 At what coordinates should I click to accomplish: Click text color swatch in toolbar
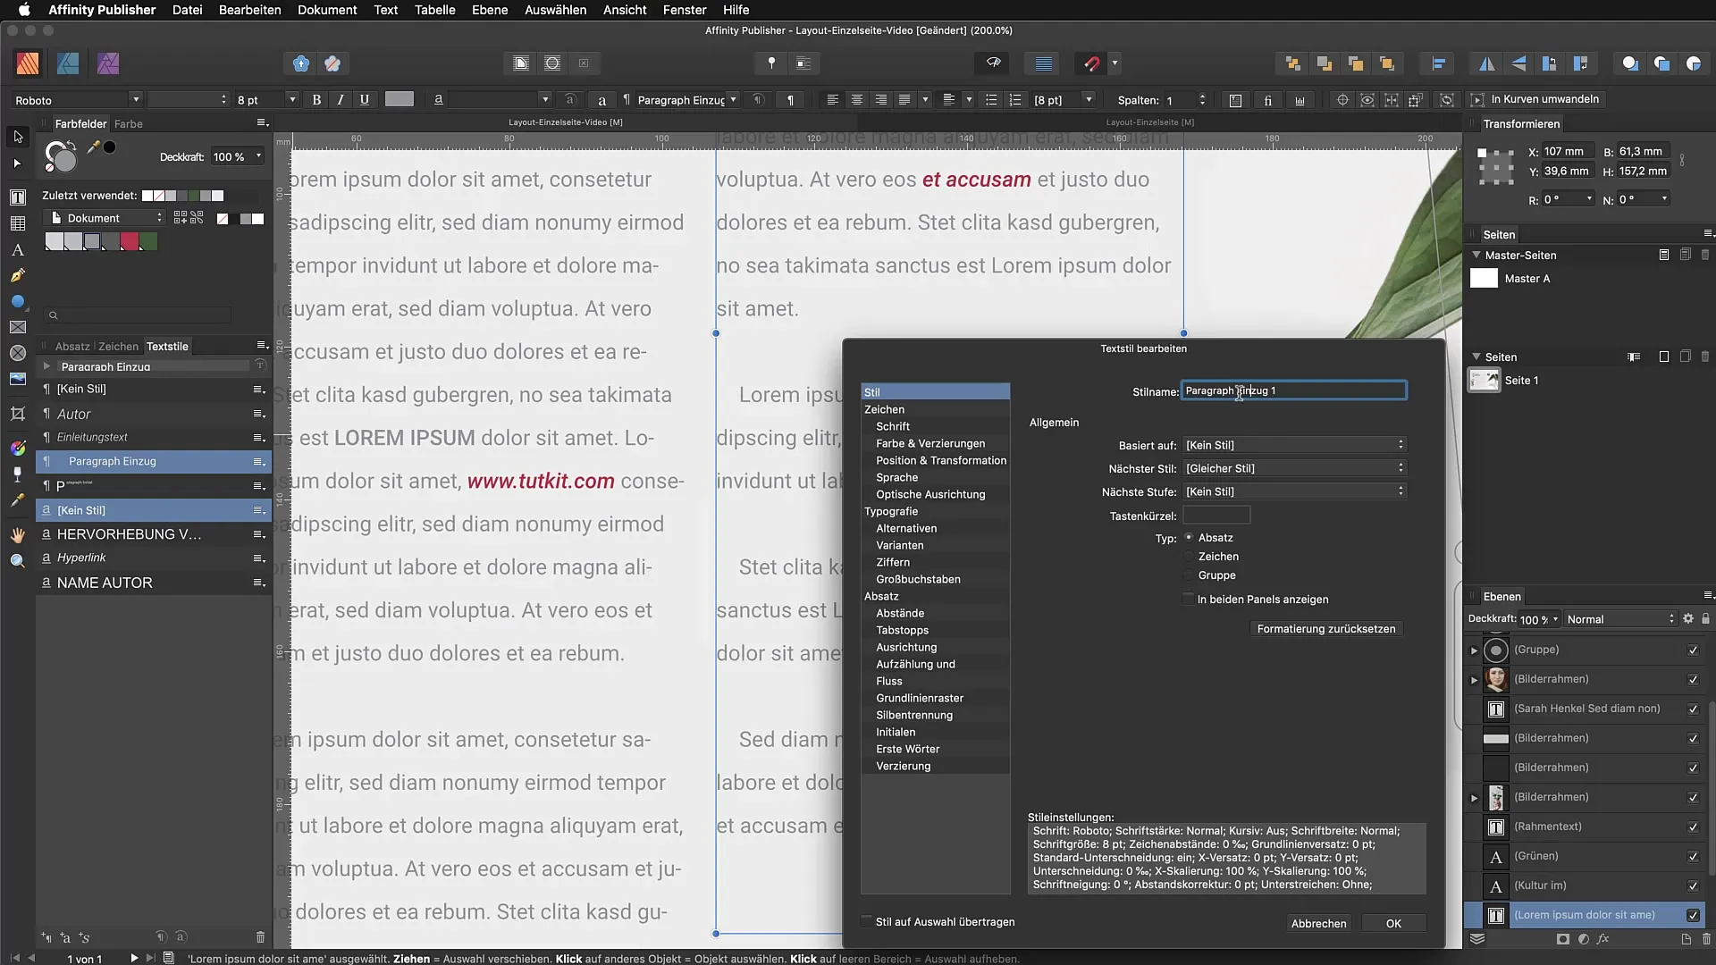[x=400, y=99]
